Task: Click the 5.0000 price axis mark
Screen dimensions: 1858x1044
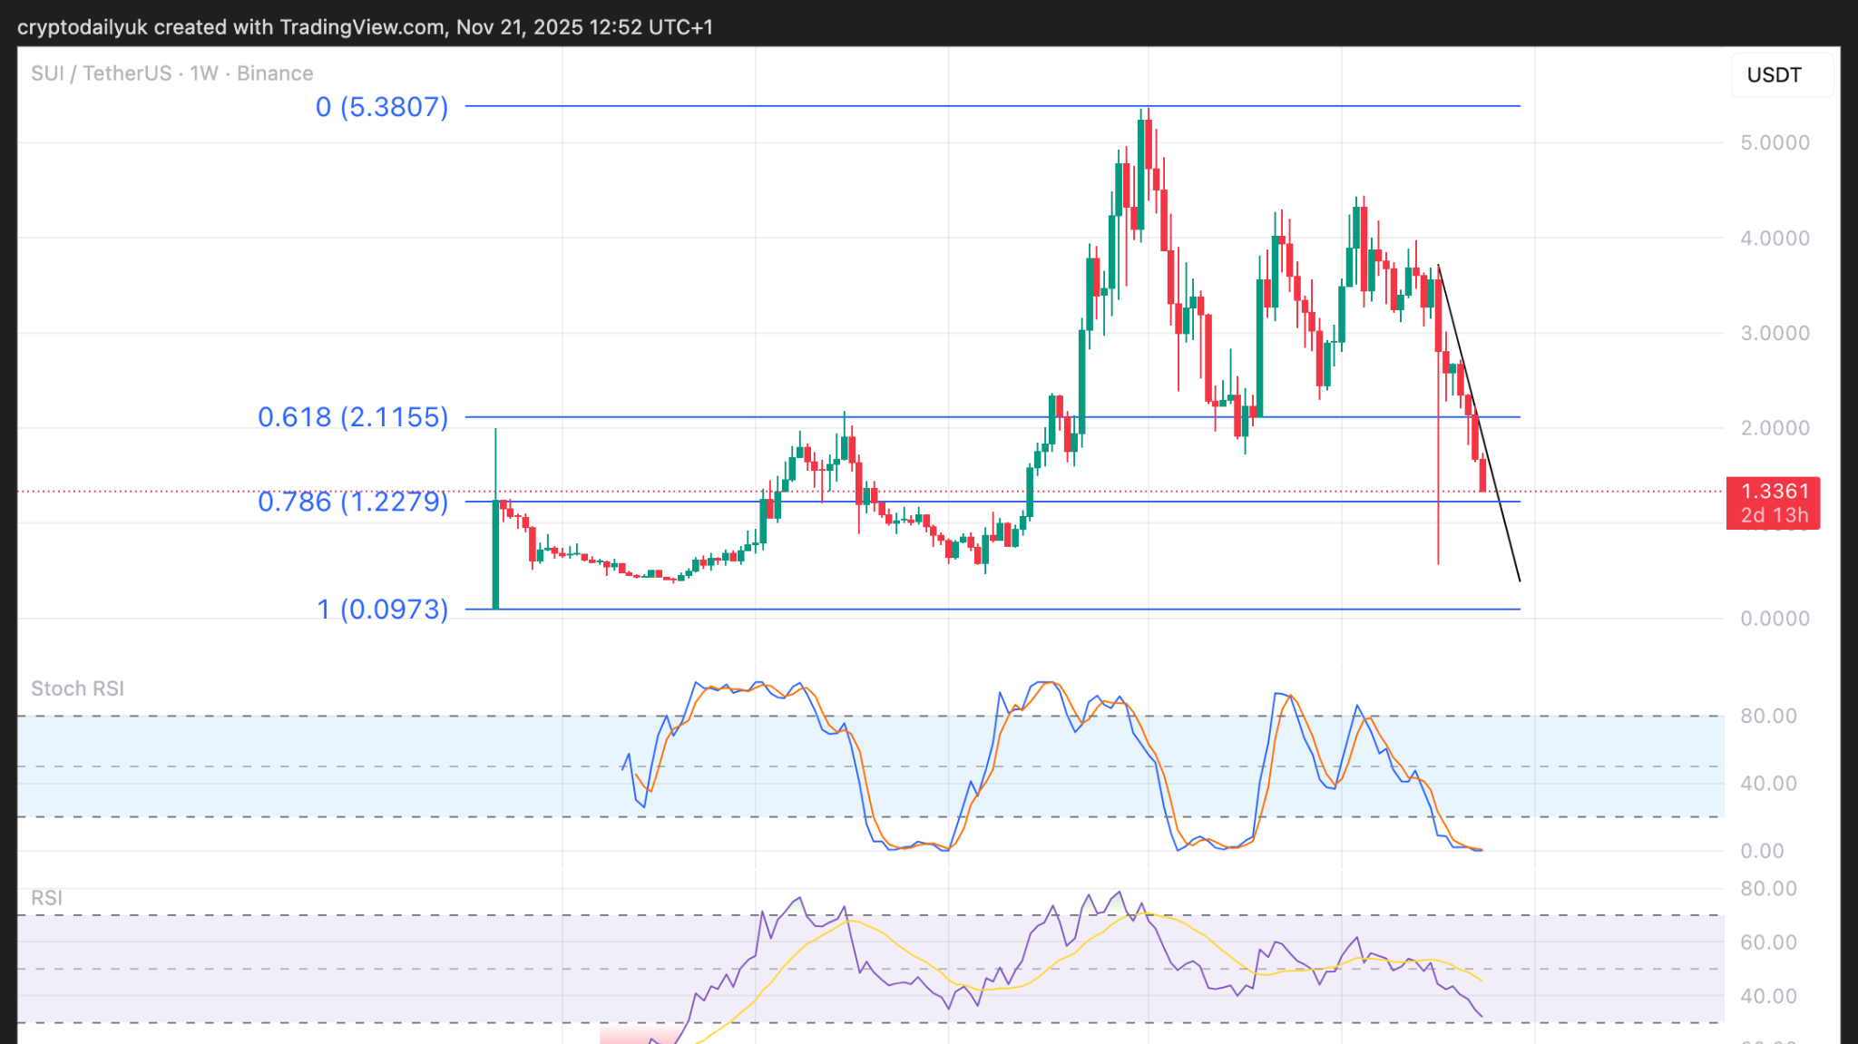Action: [1774, 143]
